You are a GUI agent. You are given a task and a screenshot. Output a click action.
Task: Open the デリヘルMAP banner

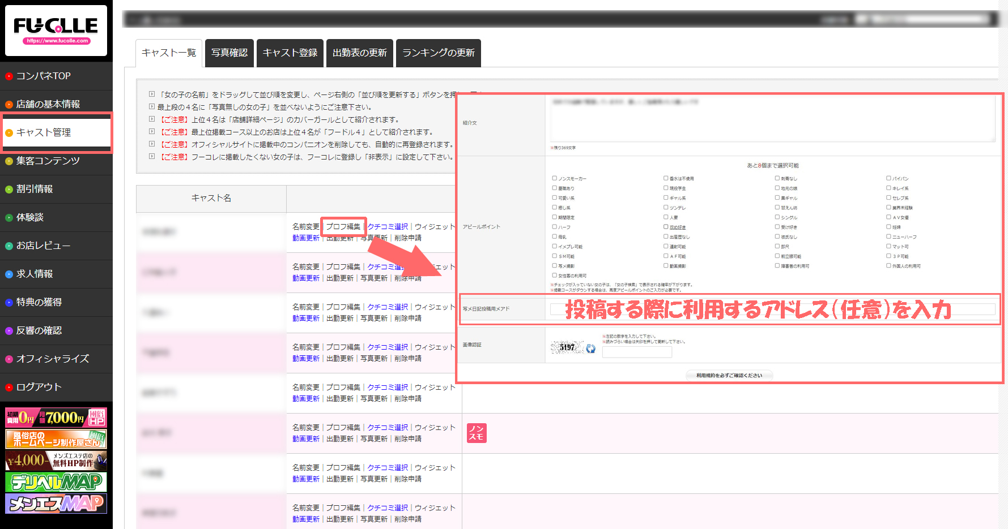click(56, 482)
